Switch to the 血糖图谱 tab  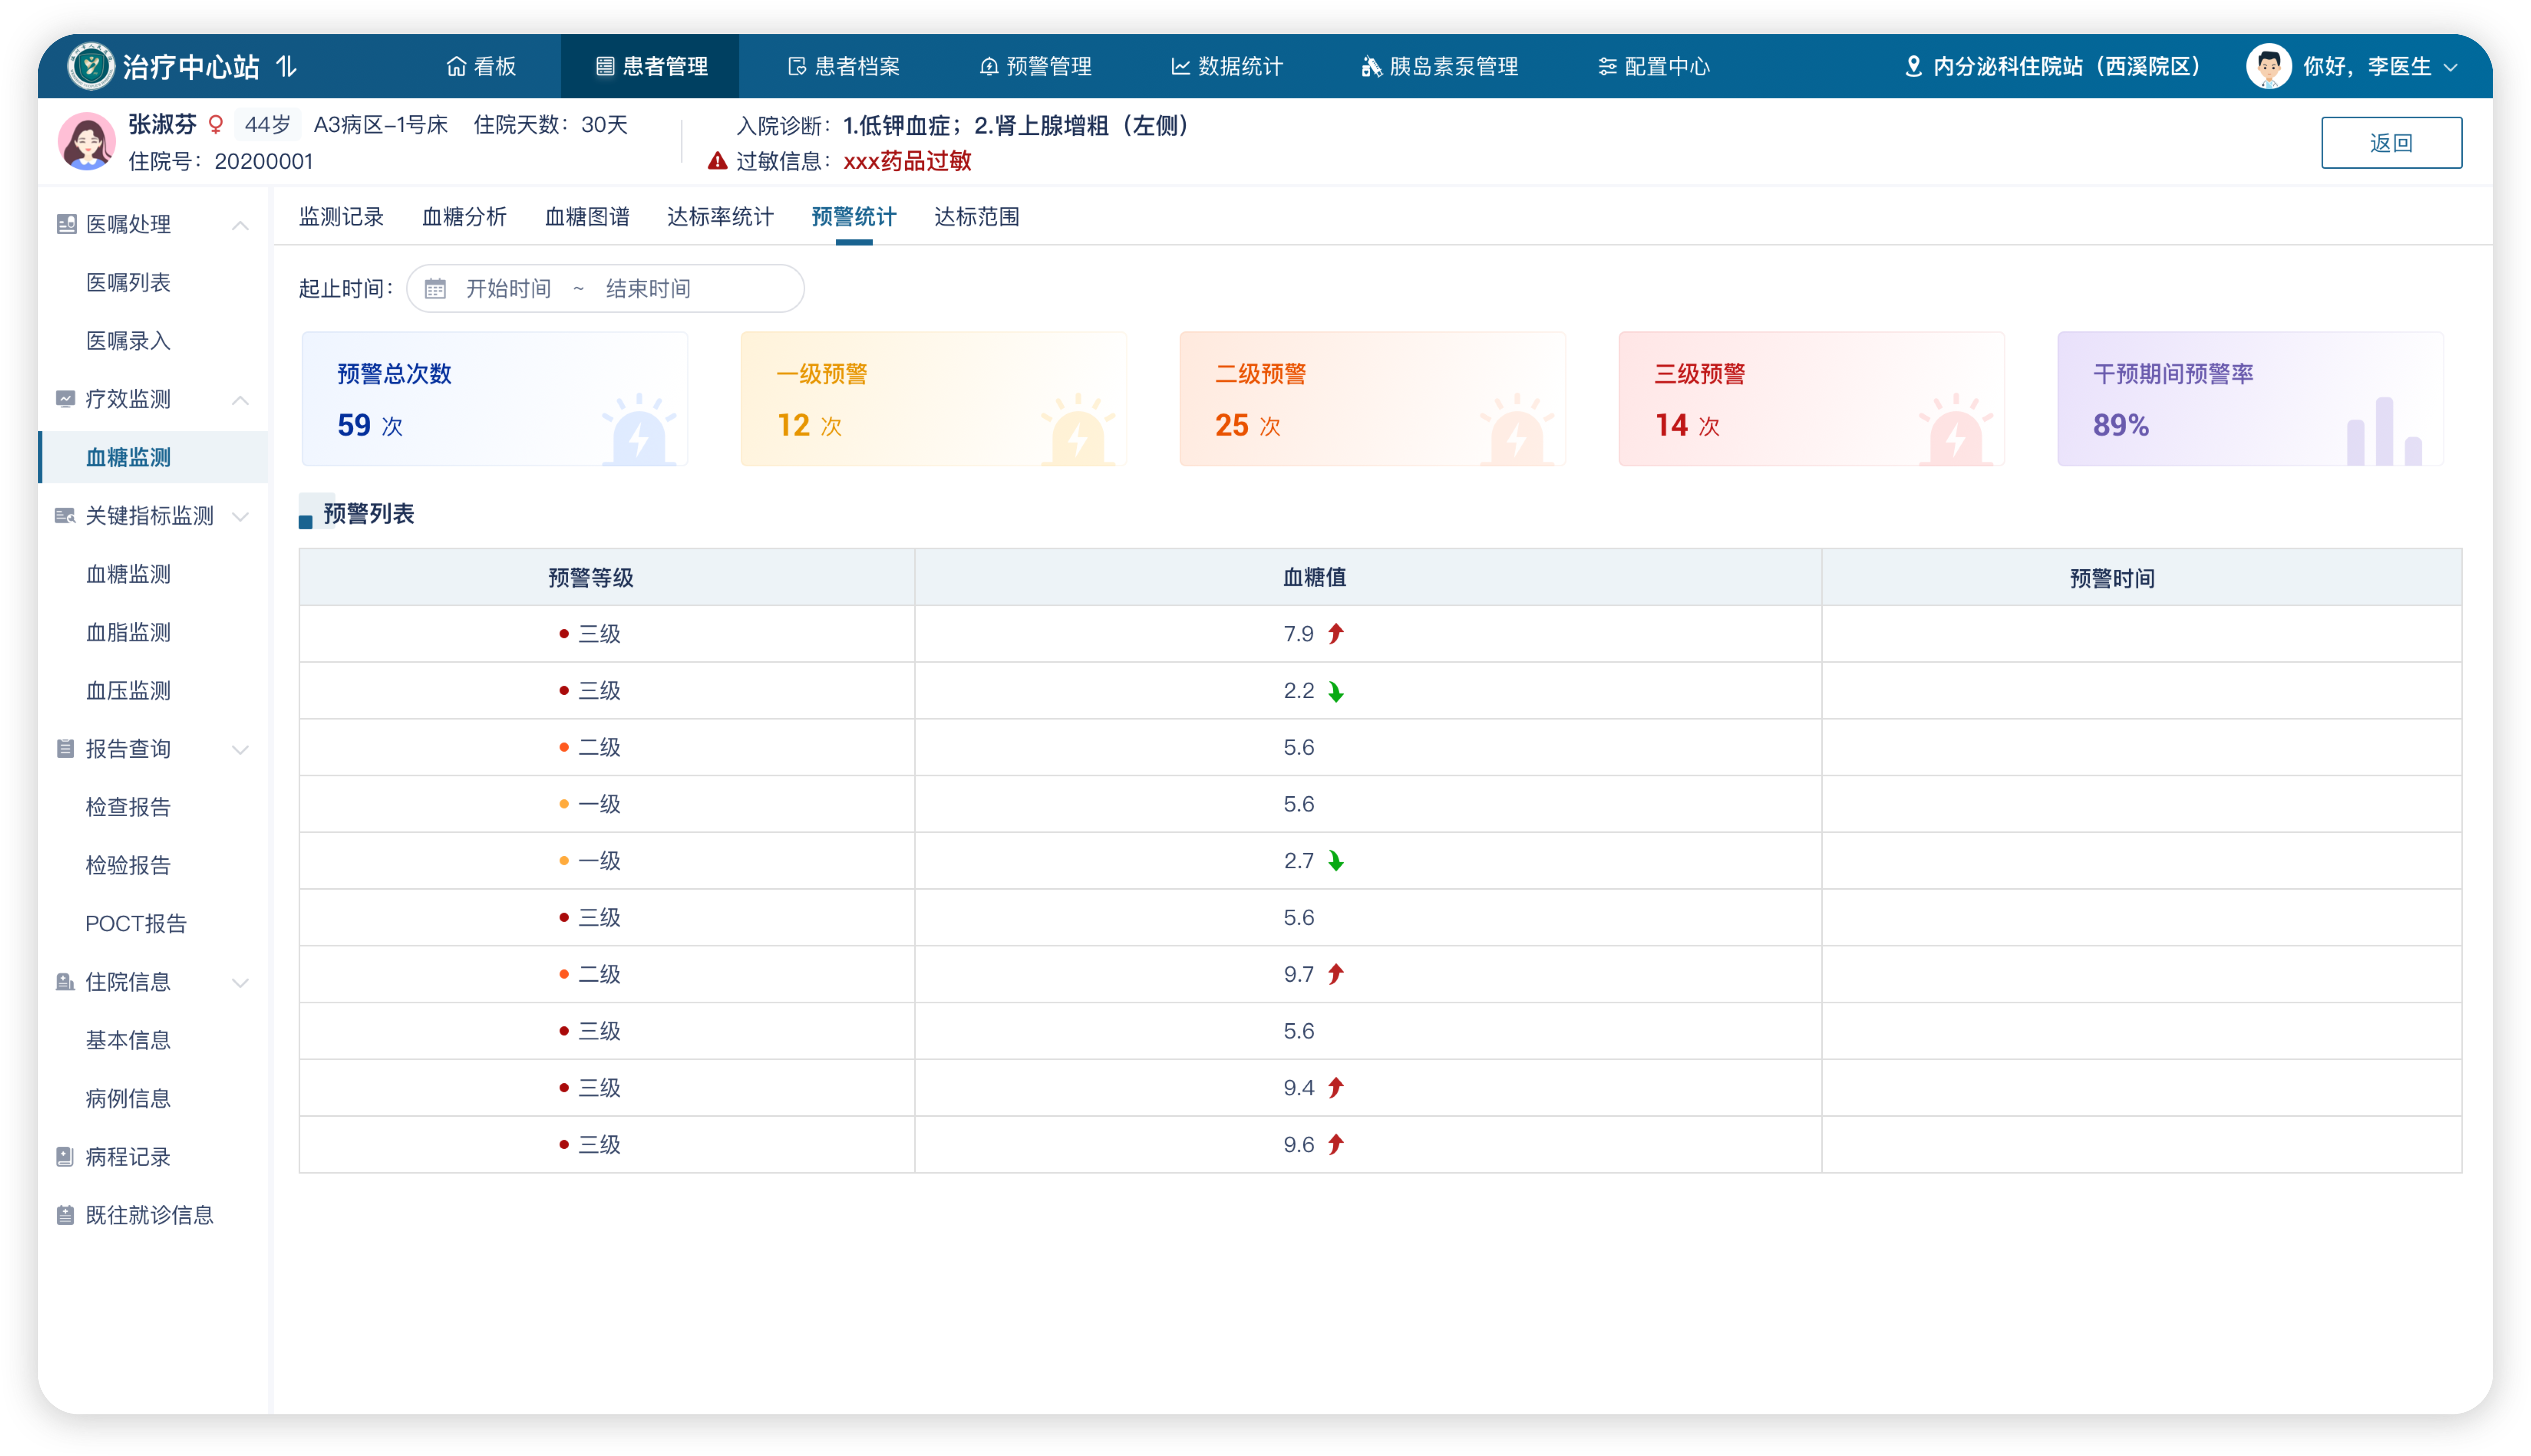(x=587, y=217)
